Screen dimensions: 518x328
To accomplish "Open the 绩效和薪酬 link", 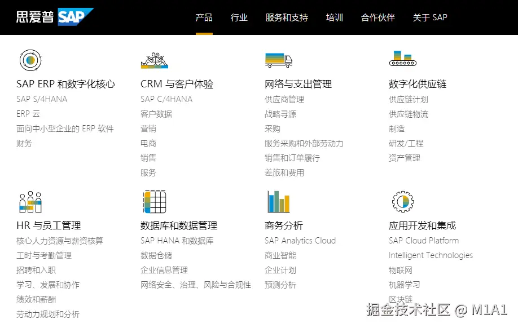I will click(x=36, y=299).
